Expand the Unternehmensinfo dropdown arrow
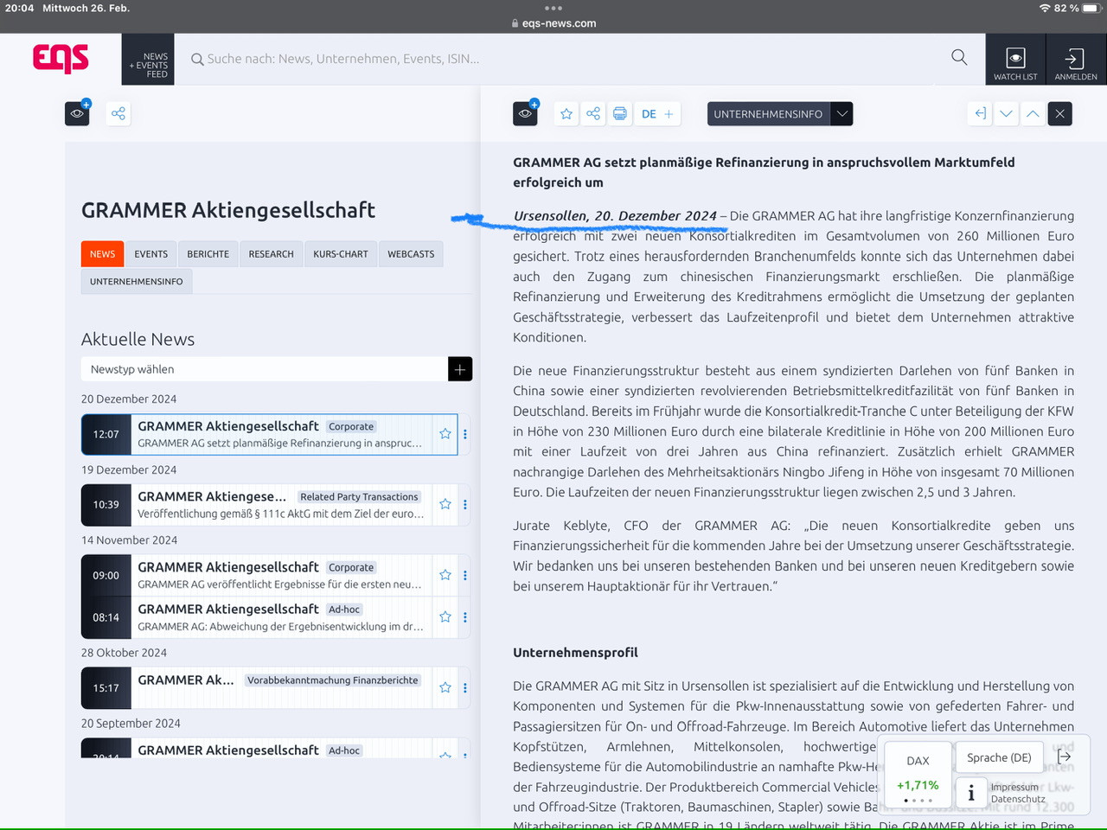Screen dimensions: 1107x830 tap(841, 114)
